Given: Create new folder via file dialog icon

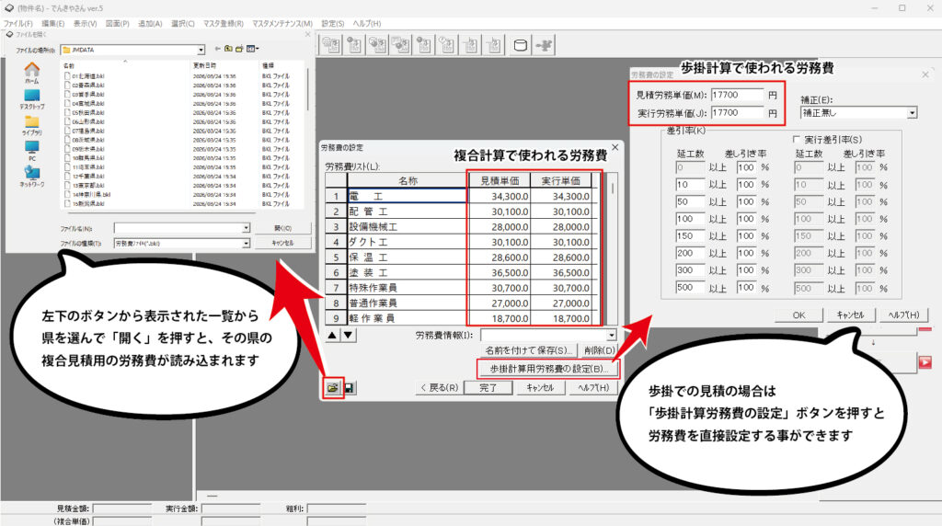Looking at the screenshot, I should (239, 50).
